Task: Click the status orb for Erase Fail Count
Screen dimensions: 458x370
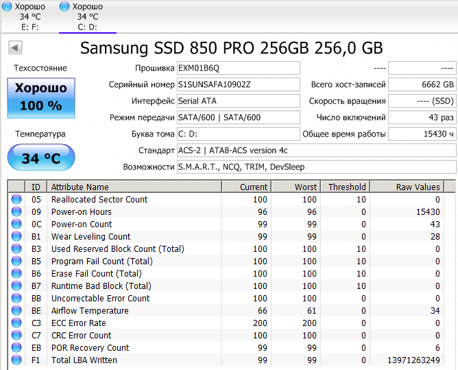Action: click(16, 273)
